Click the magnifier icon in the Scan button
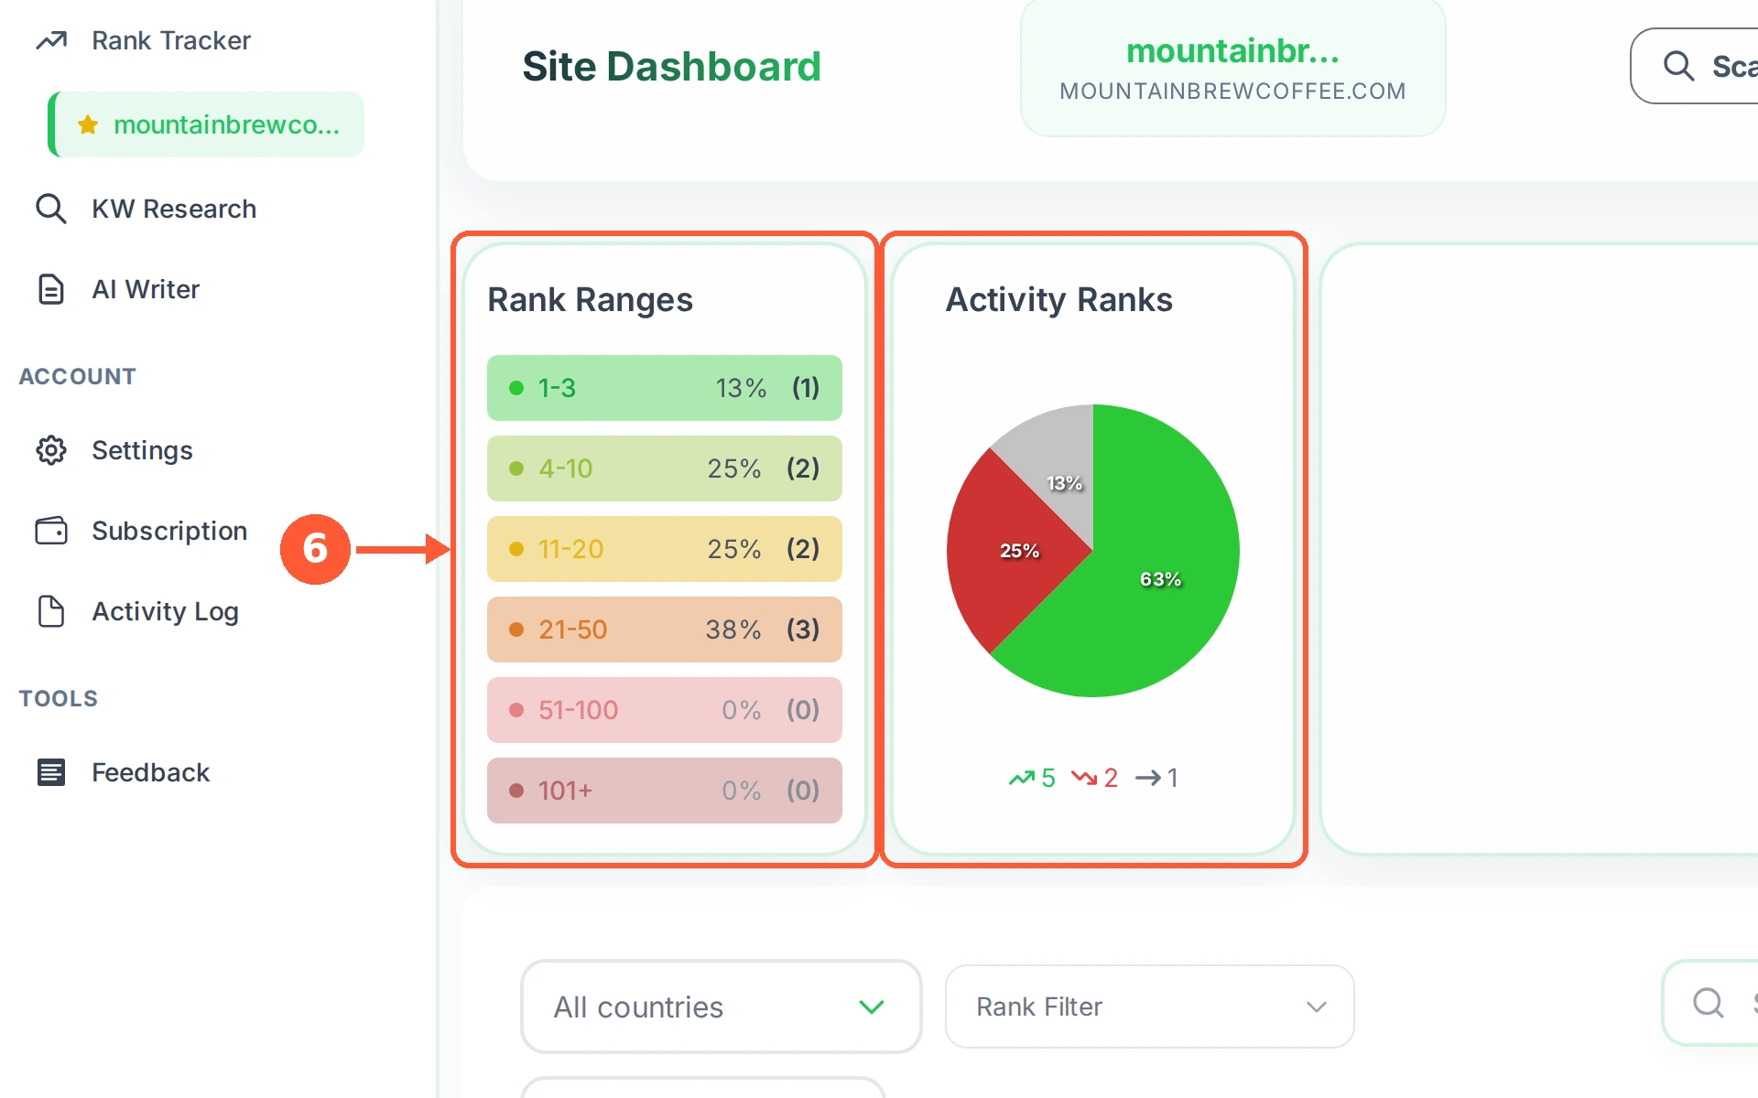Image resolution: width=1758 pixels, height=1098 pixels. click(x=1678, y=66)
